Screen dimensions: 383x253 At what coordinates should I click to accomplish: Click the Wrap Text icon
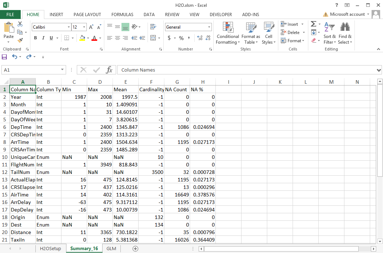point(153,27)
